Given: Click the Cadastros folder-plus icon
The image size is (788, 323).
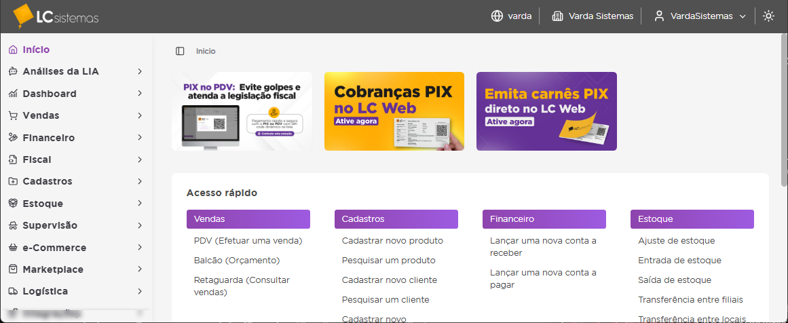Looking at the screenshot, I should click(x=13, y=181).
